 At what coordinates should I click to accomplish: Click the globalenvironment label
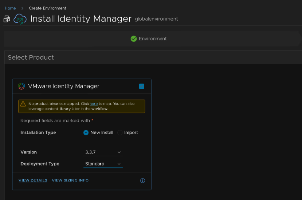(156, 19)
